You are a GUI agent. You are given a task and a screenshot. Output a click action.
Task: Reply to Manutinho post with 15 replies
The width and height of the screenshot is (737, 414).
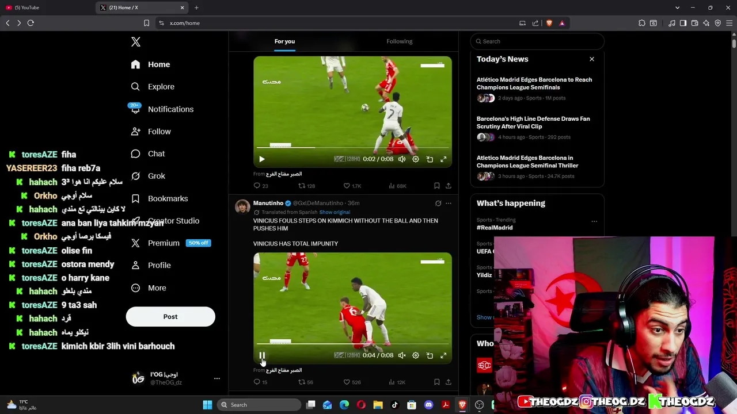[260, 382]
